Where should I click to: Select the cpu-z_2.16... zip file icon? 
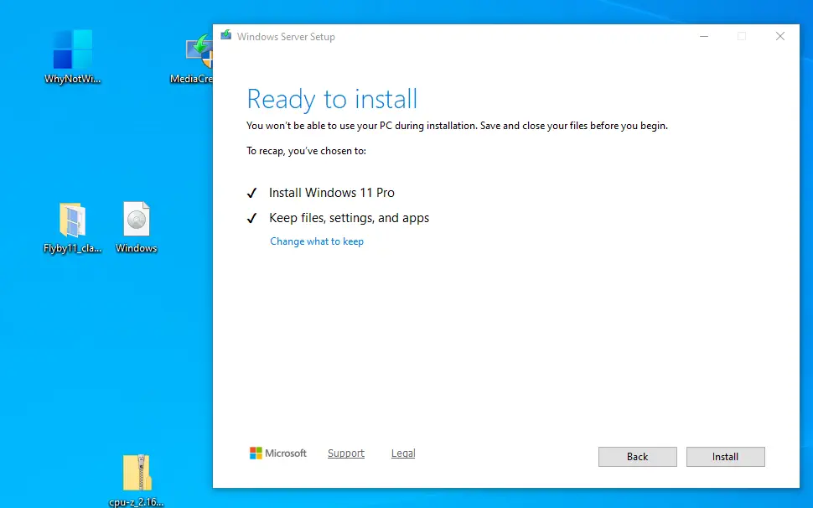(137, 479)
